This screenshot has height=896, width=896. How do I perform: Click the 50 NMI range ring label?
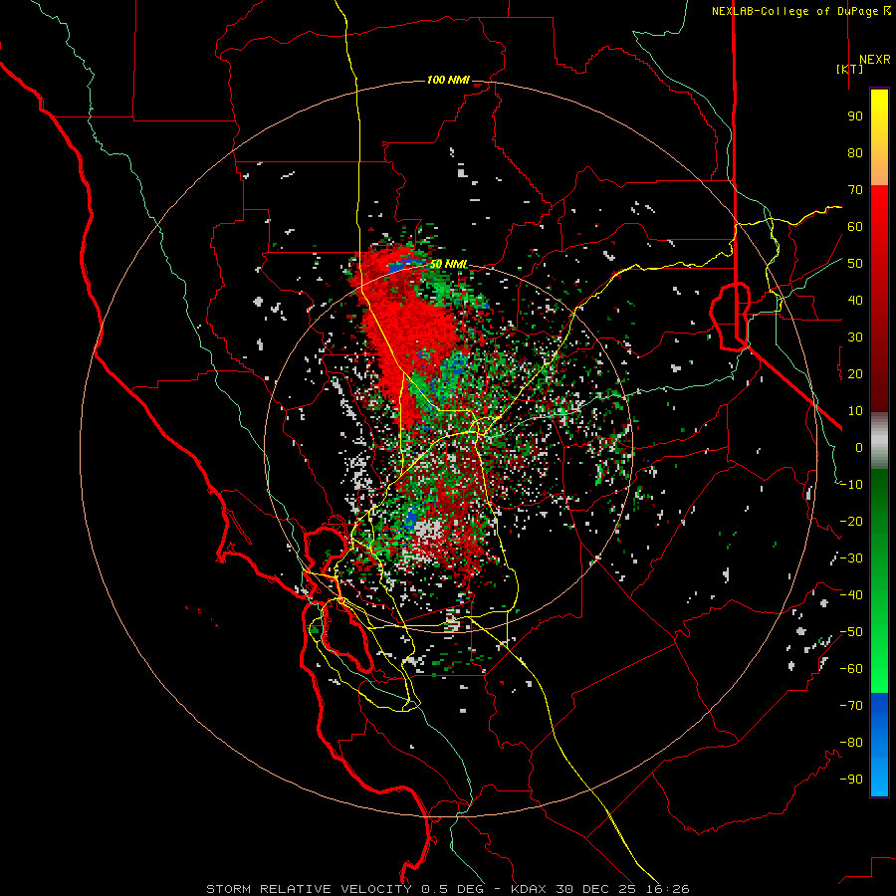pyautogui.click(x=449, y=264)
